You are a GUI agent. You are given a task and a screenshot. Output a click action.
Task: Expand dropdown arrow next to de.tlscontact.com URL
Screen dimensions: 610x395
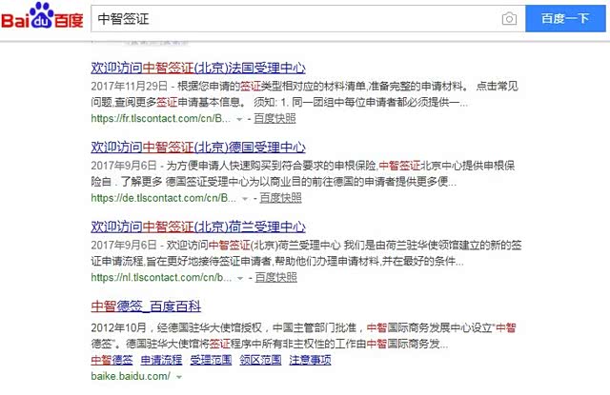(x=245, y=199)
